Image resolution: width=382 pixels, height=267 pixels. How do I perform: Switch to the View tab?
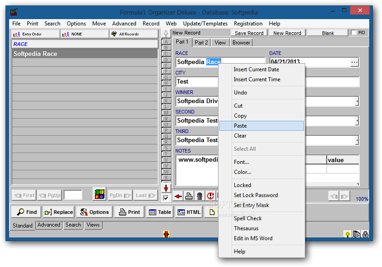pyautogui.click(x=220, y=43)
